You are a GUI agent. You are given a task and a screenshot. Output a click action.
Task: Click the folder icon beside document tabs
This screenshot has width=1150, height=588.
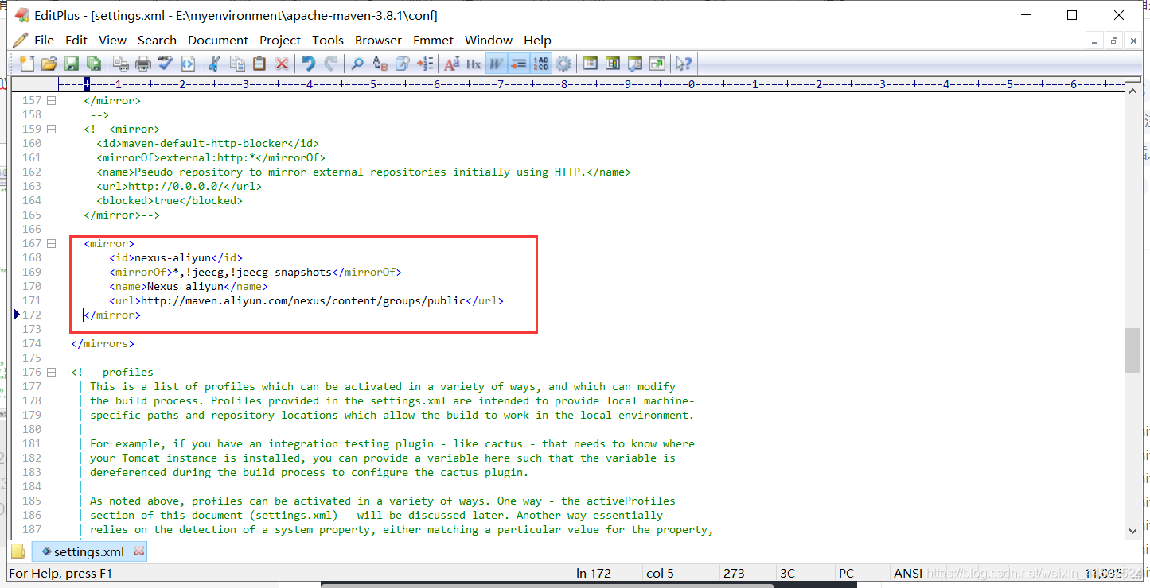click(x=18, y=551)
